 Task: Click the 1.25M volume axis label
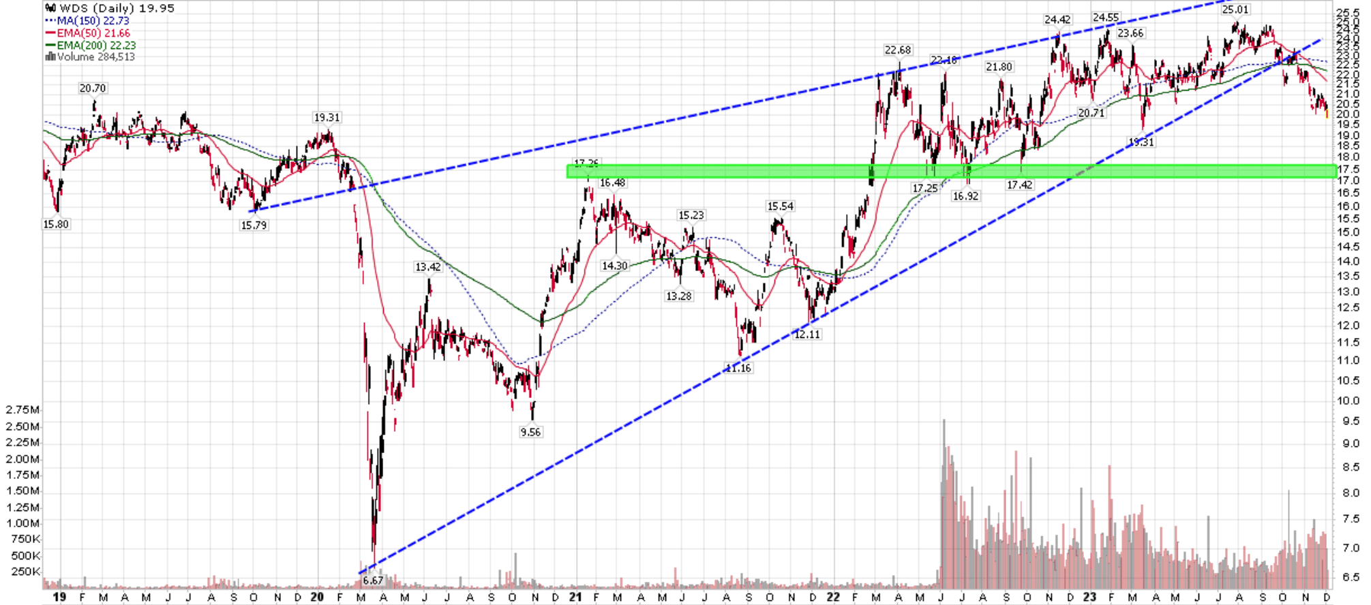pyautogui.click(x=22, y=508)
